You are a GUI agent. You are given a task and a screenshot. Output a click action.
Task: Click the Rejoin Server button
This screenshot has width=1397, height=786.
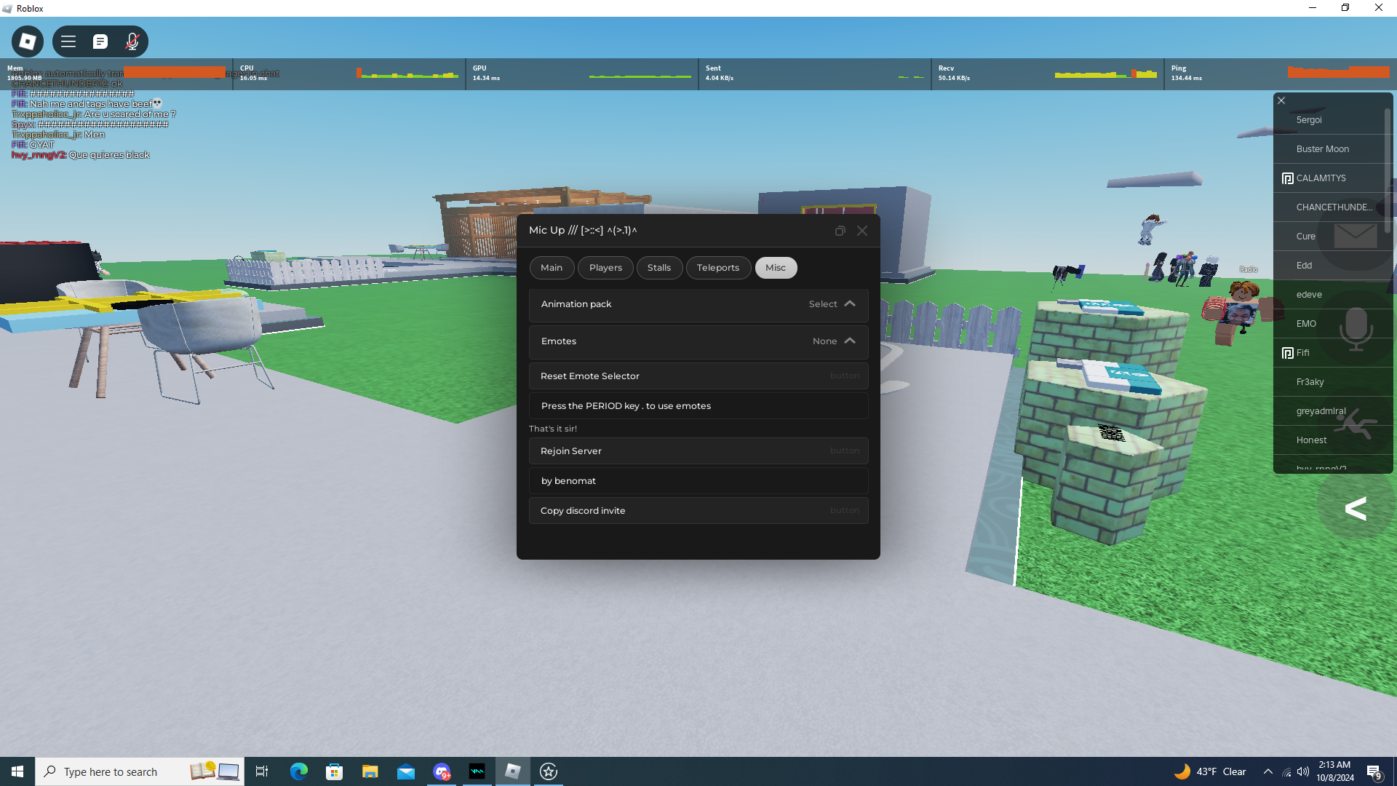[x=698, y=451]
